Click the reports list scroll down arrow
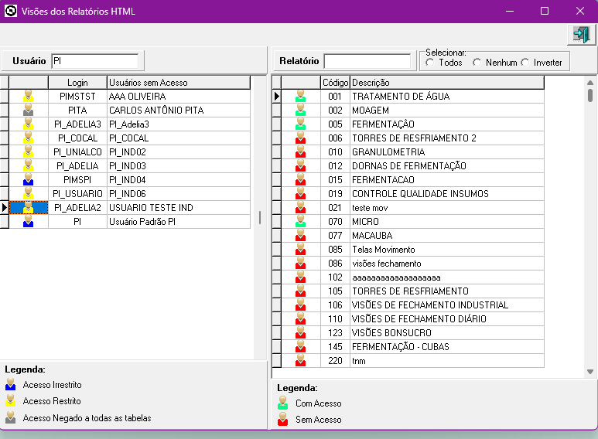This screenshot has height=439, width=598. click(590, 372)
